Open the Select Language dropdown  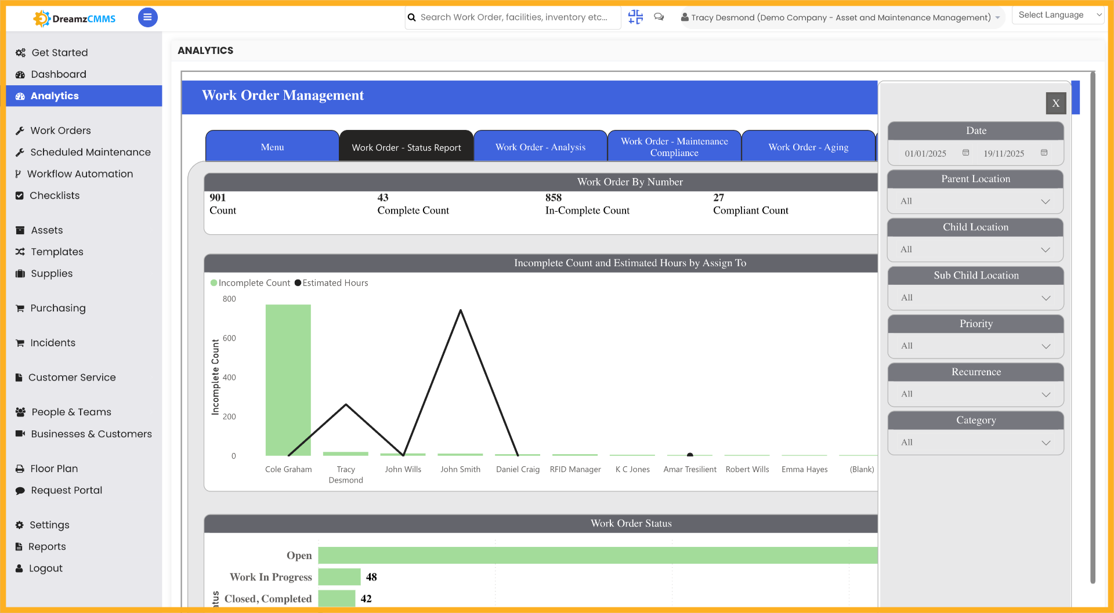pos(1059,15)
